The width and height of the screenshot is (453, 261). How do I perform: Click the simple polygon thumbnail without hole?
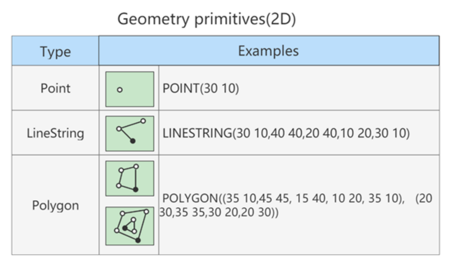point(129,178)
